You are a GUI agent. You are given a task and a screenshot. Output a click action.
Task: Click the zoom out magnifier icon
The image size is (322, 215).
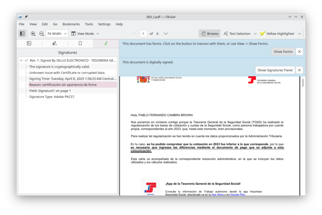coord(41,34)
